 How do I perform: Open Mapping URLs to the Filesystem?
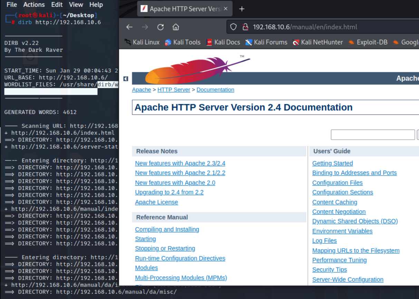(356, 251)
